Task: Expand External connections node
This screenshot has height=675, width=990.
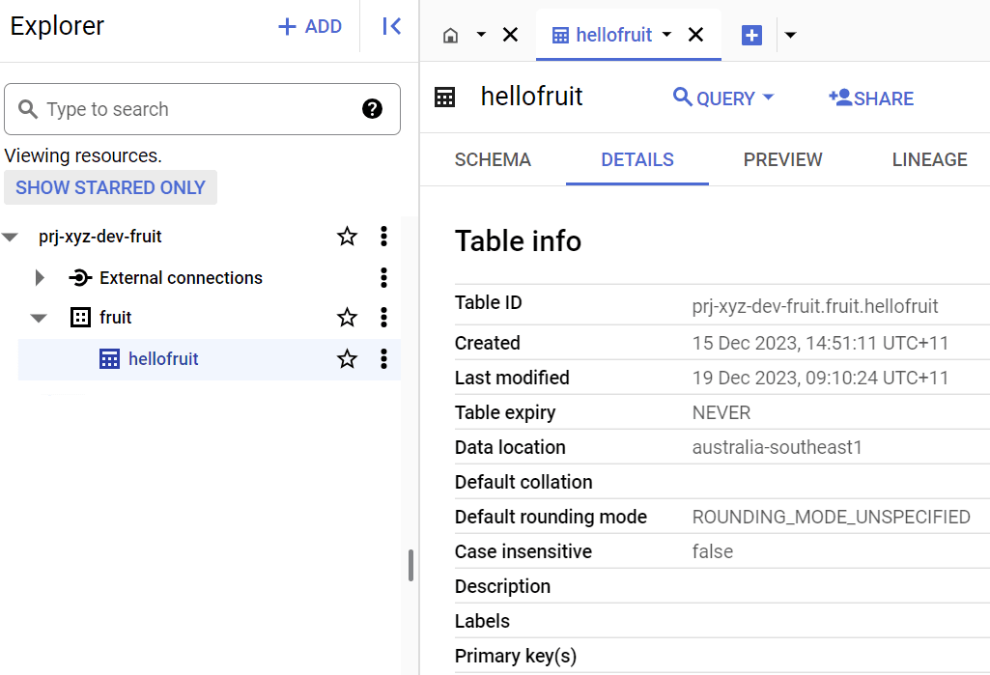Action: [40, 278]
